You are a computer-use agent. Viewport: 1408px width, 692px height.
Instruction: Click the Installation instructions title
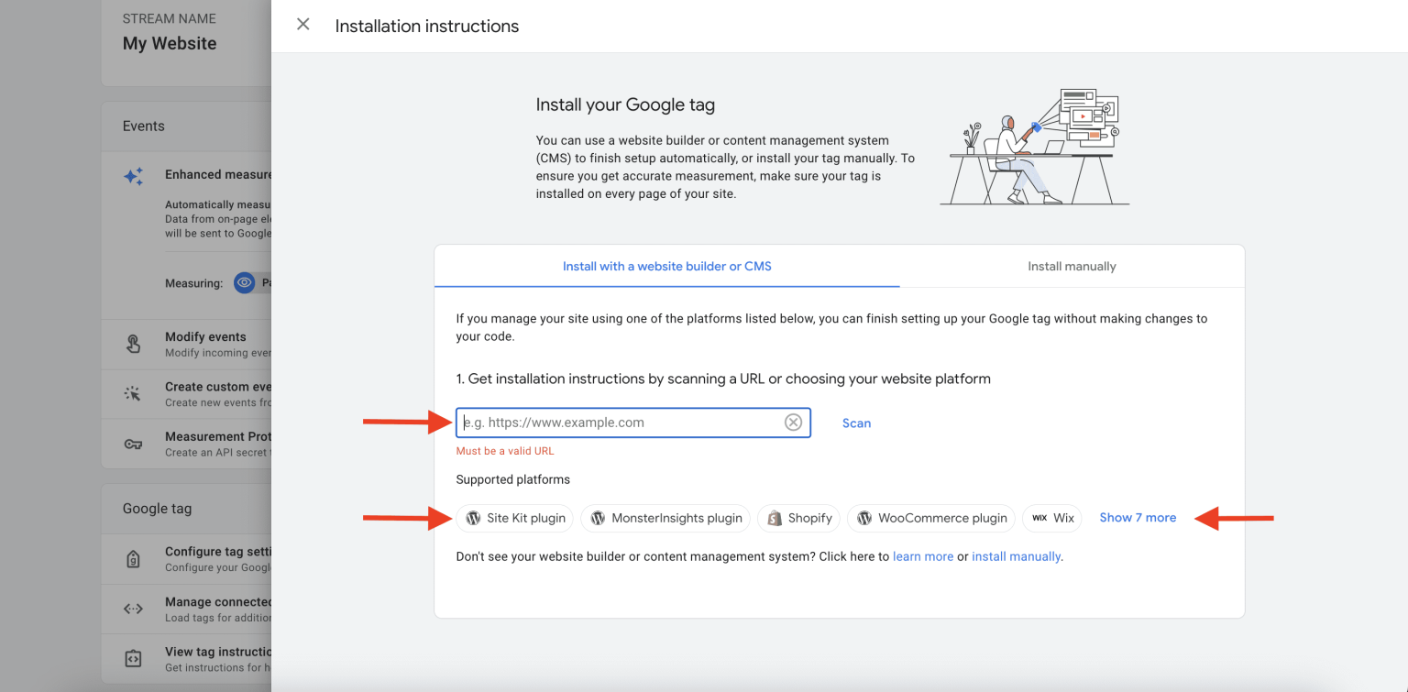pyautogui.click(x=427, y=27)
